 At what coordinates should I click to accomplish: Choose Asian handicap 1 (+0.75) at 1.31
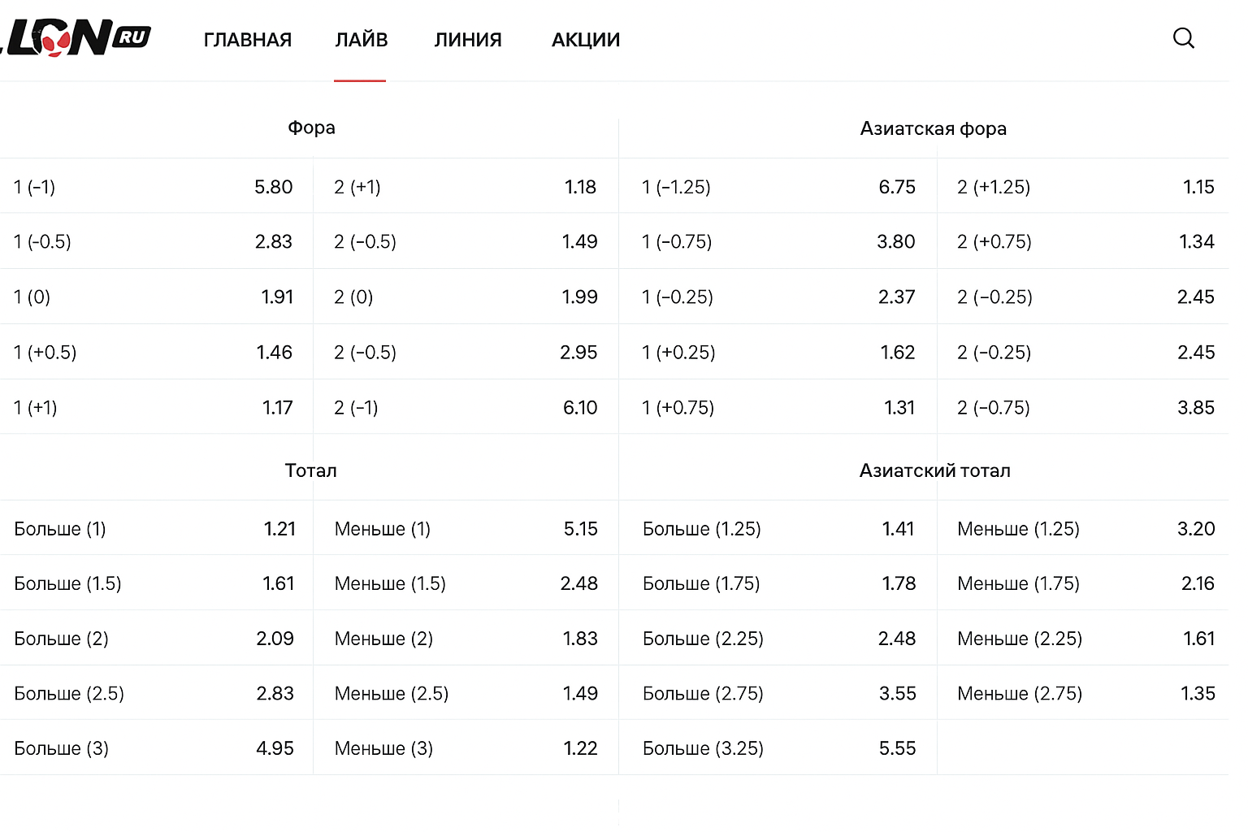(778, 408)
